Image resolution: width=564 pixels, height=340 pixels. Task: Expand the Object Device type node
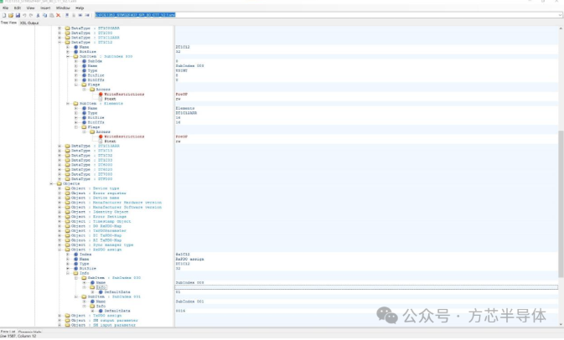tap(60, 188)
